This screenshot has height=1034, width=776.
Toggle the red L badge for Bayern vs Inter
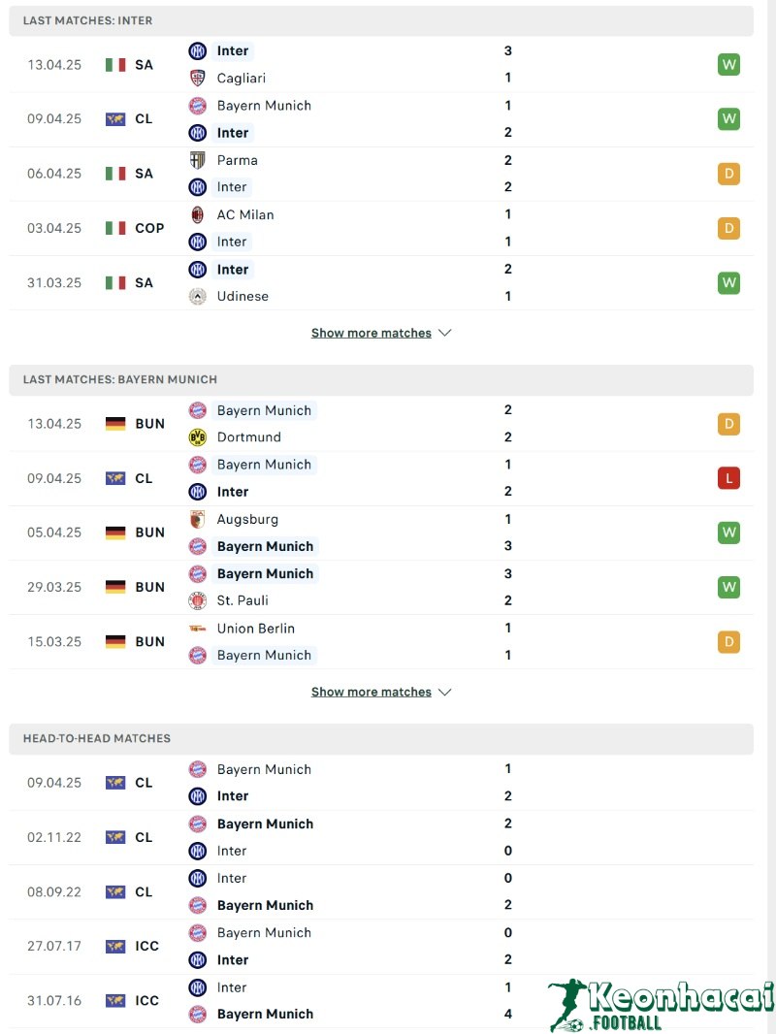tap(728, 478)
